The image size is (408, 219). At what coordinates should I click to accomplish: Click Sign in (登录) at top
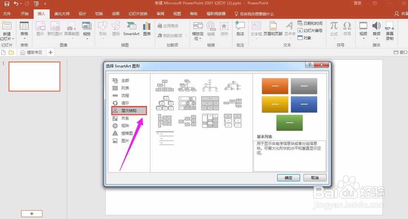[x=357, y=3]
